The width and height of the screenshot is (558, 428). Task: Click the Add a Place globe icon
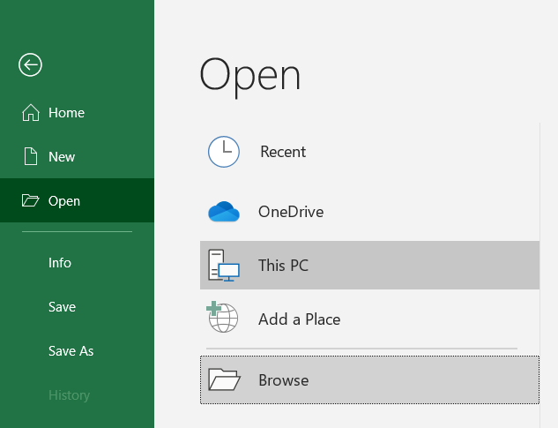224,319
